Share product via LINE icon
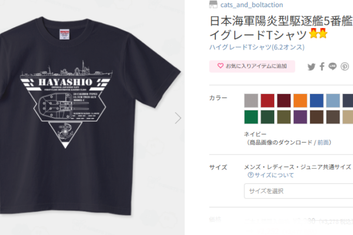The width and height of the screenshot is (353, 235). tap(332, 66)
